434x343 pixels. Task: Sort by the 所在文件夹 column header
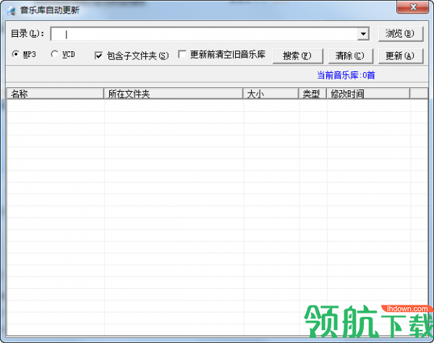click(x=174, y=94)
